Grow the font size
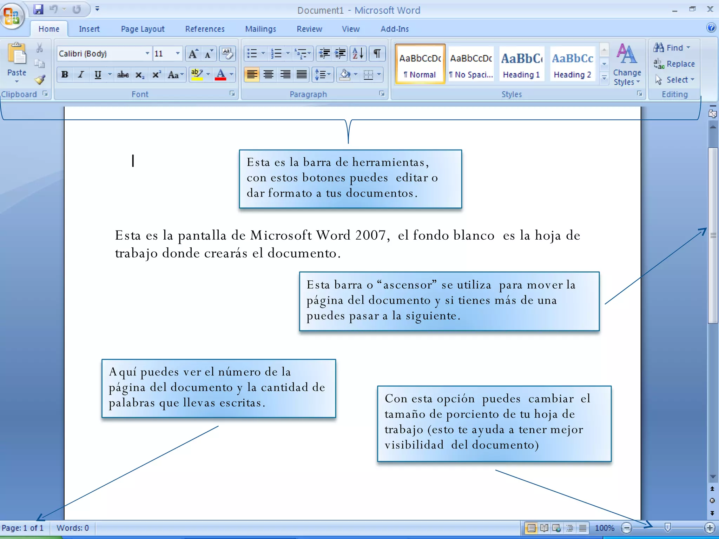The height and width of the screenshot is (539, 719). click(x=193, y=54)
